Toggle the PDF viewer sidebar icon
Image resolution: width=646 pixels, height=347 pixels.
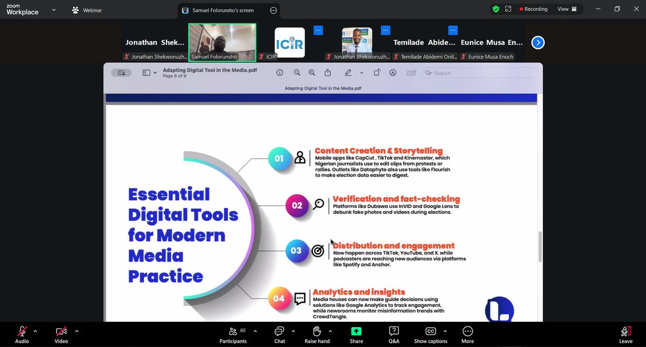pyautogui.click(x=146, y=73)
